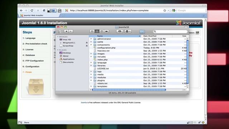
Task: Click step 4 Database in Steps
Action: (x=29, y=55)
